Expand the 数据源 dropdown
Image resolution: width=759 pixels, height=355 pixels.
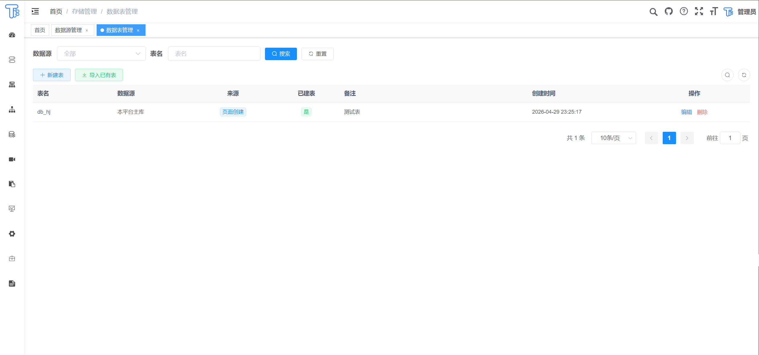[101, 54]
